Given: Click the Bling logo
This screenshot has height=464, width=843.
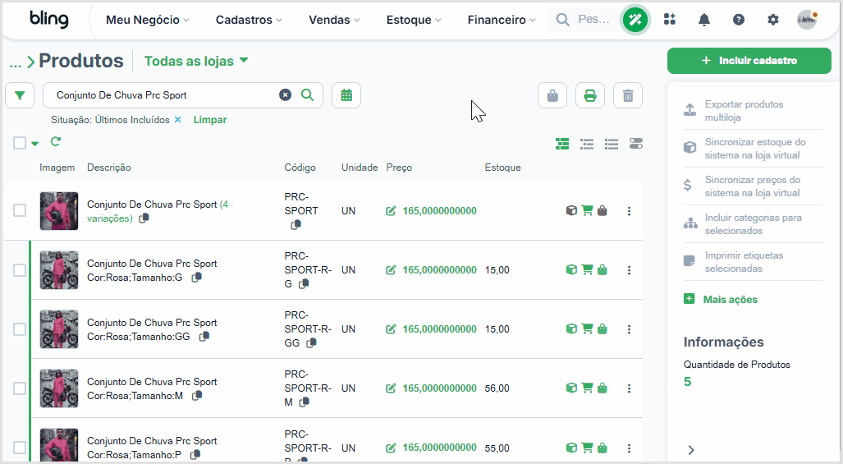Looking at the screenshot, I should tap(49, 20).
